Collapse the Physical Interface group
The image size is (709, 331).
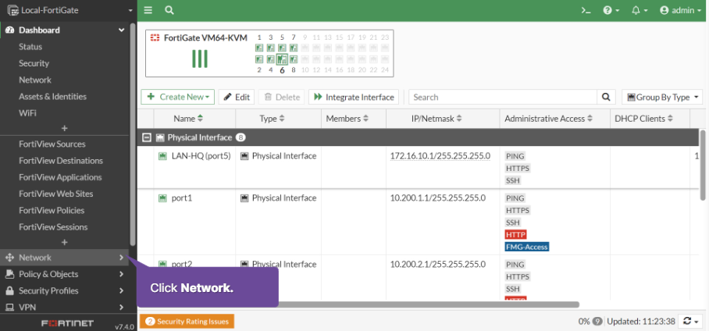pos(147,137)
